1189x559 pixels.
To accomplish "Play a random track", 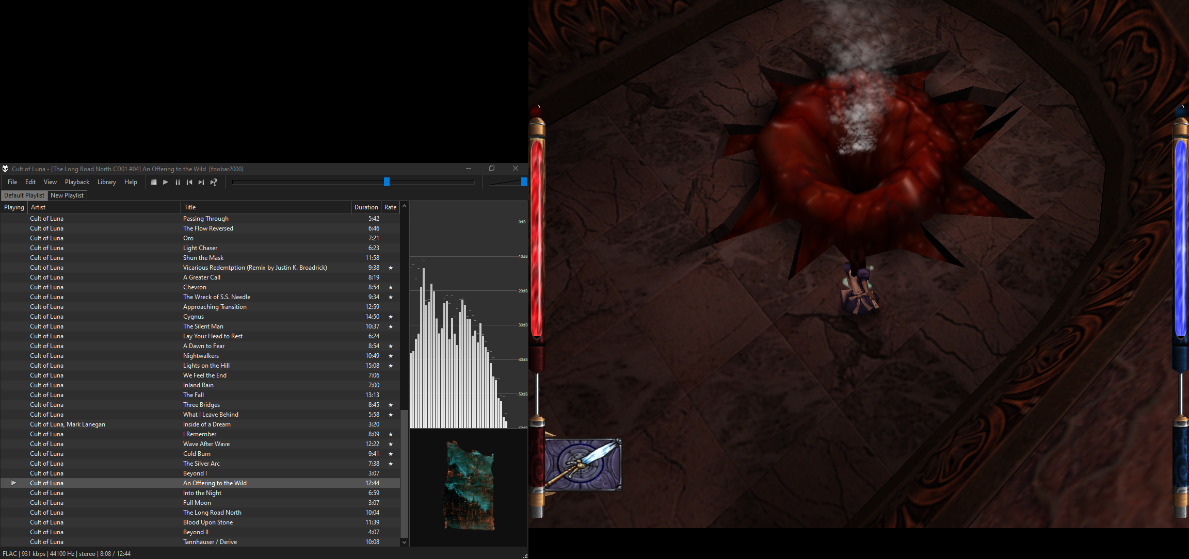I will coord(214,182).
